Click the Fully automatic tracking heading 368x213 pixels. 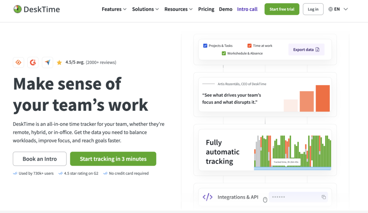(x=222, y=152)
